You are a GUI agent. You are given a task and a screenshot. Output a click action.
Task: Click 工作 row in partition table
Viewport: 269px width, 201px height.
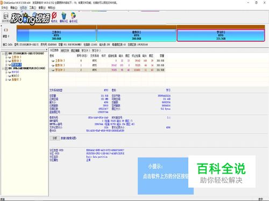coord(107,61)
